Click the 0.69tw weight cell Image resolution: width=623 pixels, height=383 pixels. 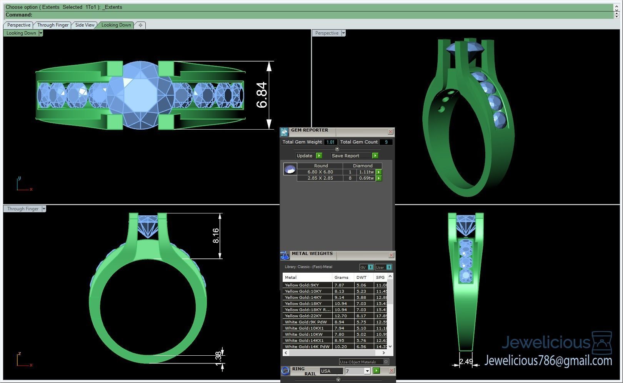[x=366, y=178]
